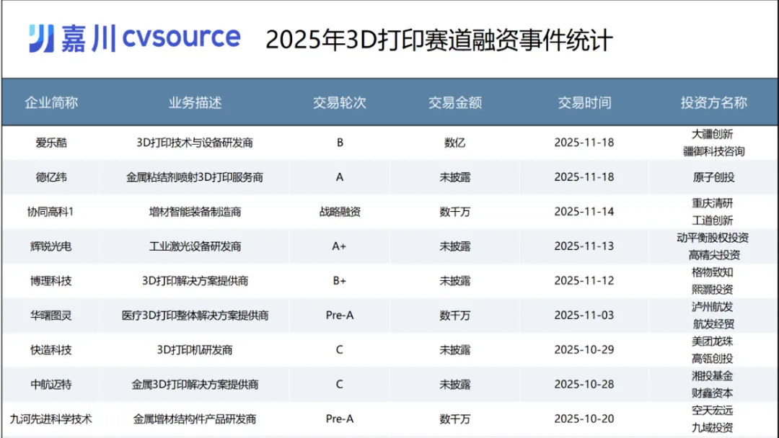The height and width of the screenshot is (438, 779).
Task: Click the 数亿 amount for 爱乐酷
Action: point(454,143)
